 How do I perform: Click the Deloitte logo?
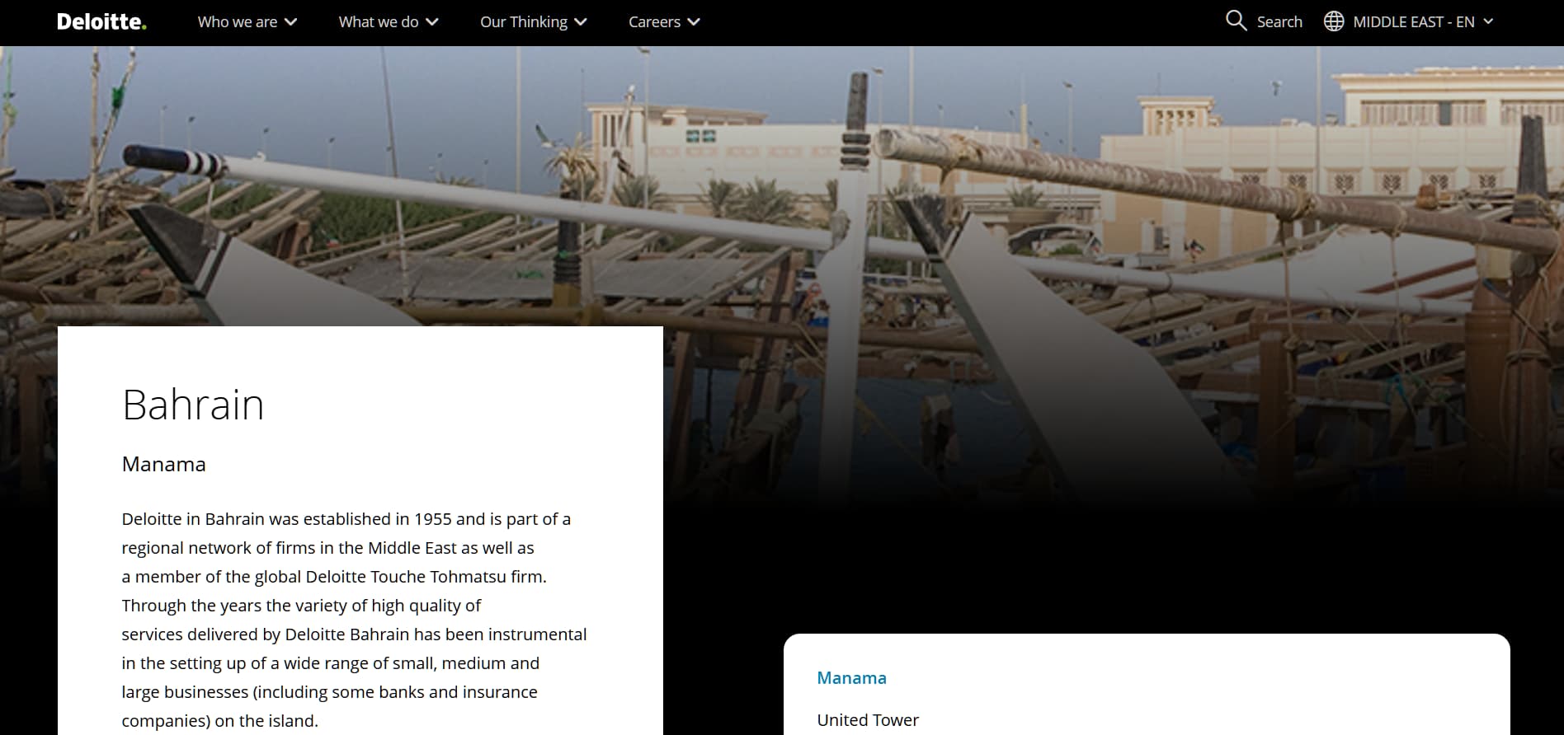click(x=101, y=22)
